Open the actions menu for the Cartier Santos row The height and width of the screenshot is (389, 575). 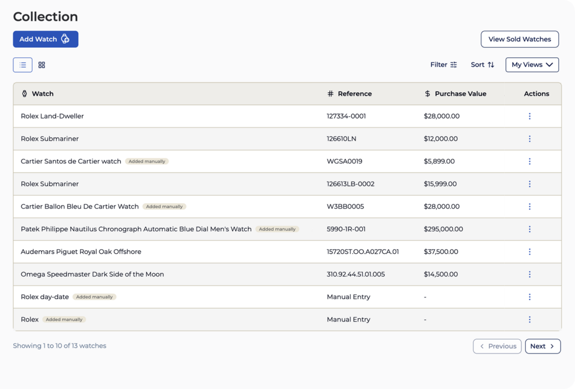[530, 161]
